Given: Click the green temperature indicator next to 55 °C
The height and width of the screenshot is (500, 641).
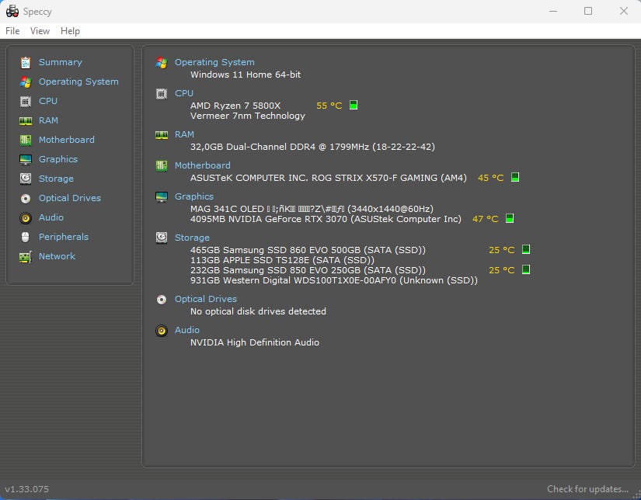Looking at the screenshot, I should tap(354, 105).
